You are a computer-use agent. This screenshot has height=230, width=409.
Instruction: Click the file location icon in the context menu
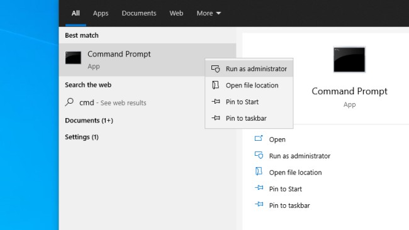(x=215, y=85)
